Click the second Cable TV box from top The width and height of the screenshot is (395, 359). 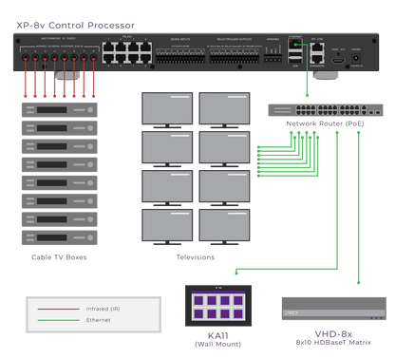point(60,128)
